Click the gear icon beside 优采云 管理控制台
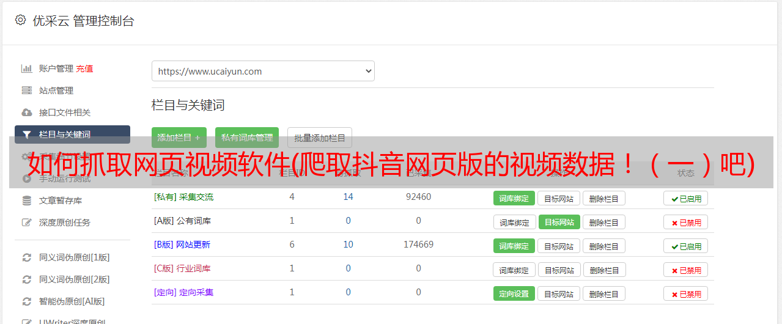The width and height of the screenshot is (782, 324). tap(20, 20)
